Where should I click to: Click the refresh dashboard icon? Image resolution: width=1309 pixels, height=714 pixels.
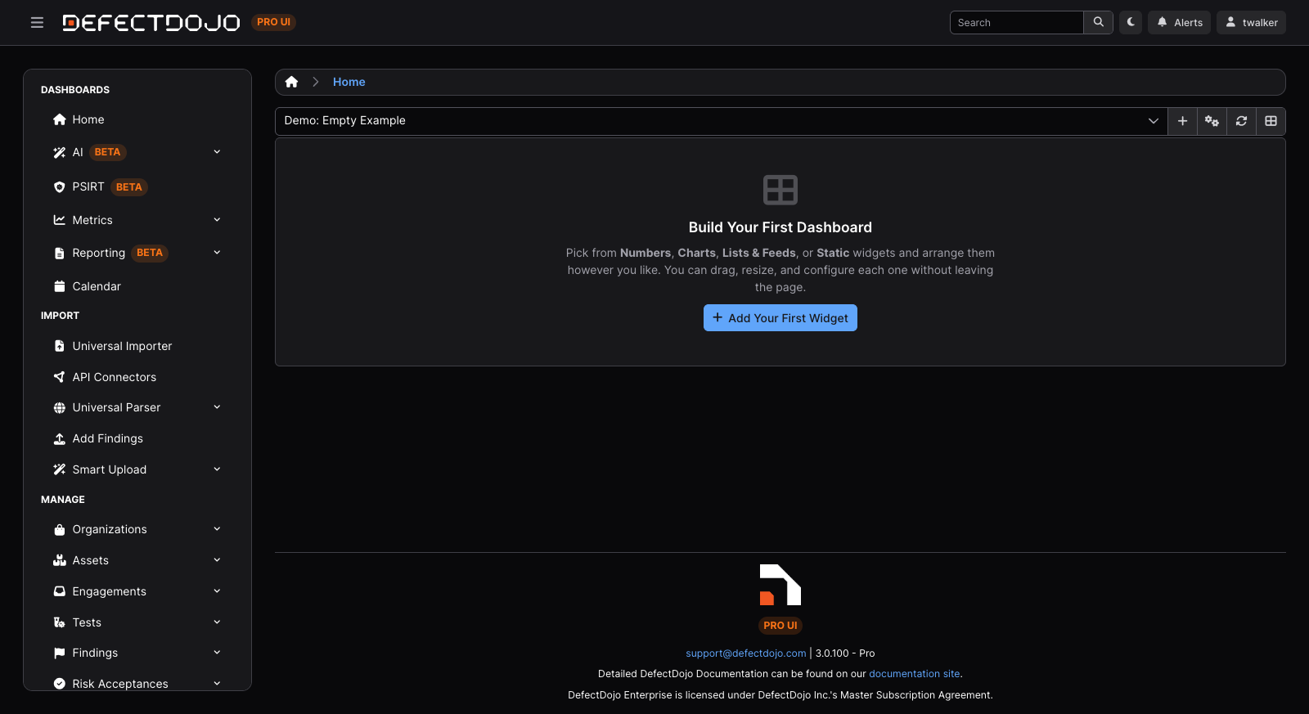[1241, 121]
